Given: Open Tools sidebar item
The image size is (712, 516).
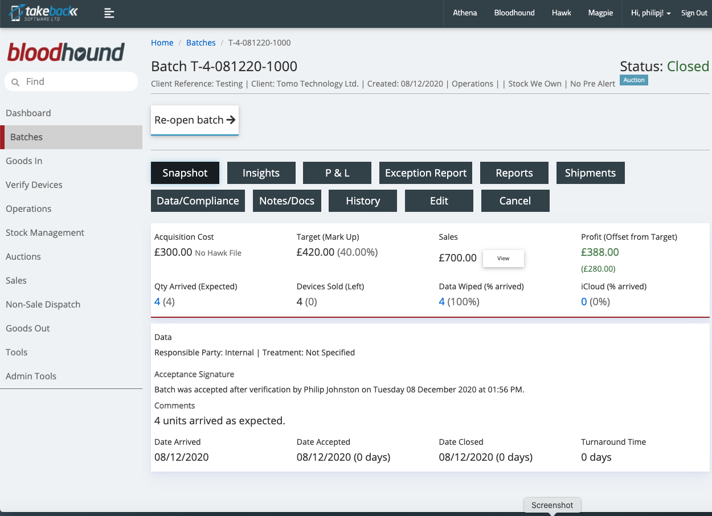Looking at the screenshot, I should pos(71,352).
